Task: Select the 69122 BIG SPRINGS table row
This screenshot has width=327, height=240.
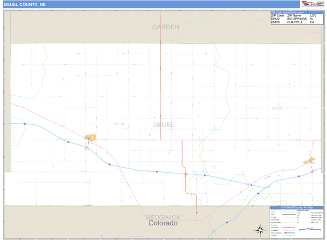Action: pyautogui.click(x=293, y=19)
